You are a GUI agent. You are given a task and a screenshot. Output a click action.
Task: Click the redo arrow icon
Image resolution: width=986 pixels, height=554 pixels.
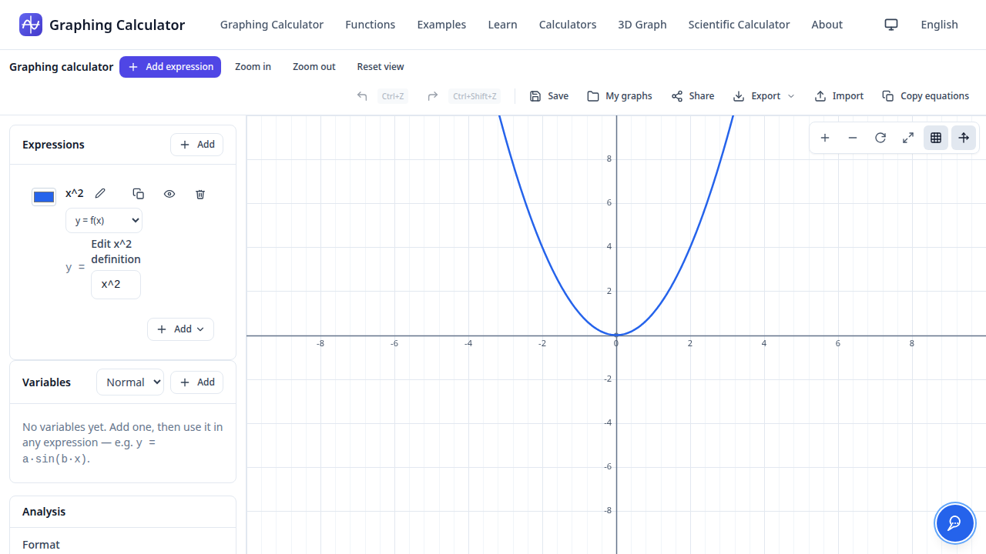point(433,96)
